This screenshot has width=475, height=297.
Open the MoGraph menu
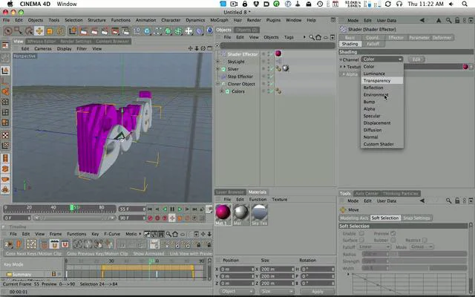click(219, 20)
